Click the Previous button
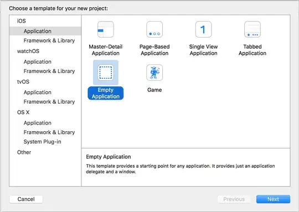The image size is (299, 212). click(x=234, y=199)
